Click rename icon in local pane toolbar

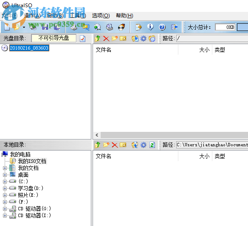click(x=123, y=145)
